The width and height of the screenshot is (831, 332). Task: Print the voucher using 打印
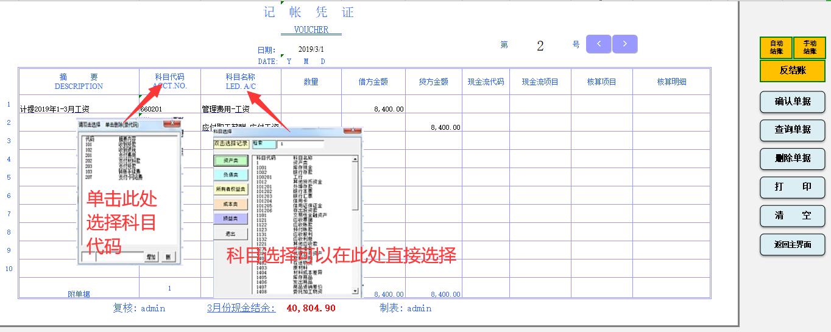(793, 187)
